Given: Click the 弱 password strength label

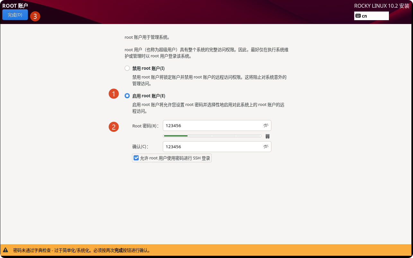Looking at the screenshot, I should (x=268, y=136).
